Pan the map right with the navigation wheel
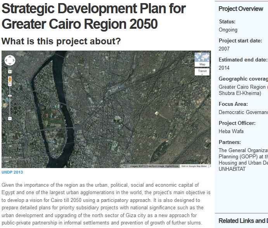Image resolution: width=268 pixels, height=228 pixels. (x=13, y=60)
